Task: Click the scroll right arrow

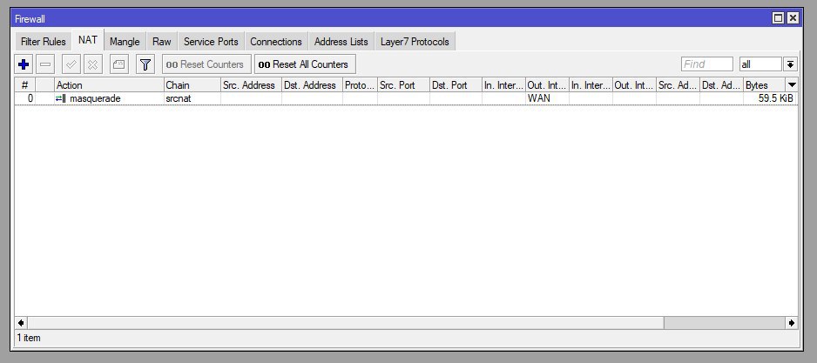Action: [792, 323]
